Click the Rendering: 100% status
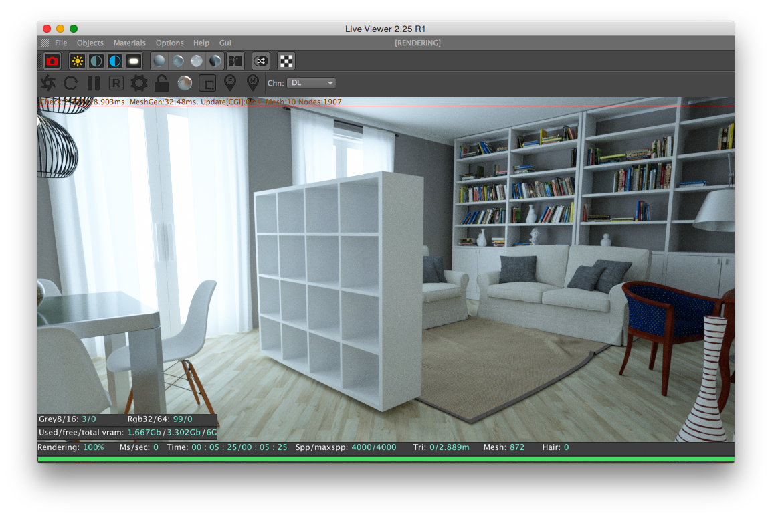772x517 pixels. pos(71,447)
